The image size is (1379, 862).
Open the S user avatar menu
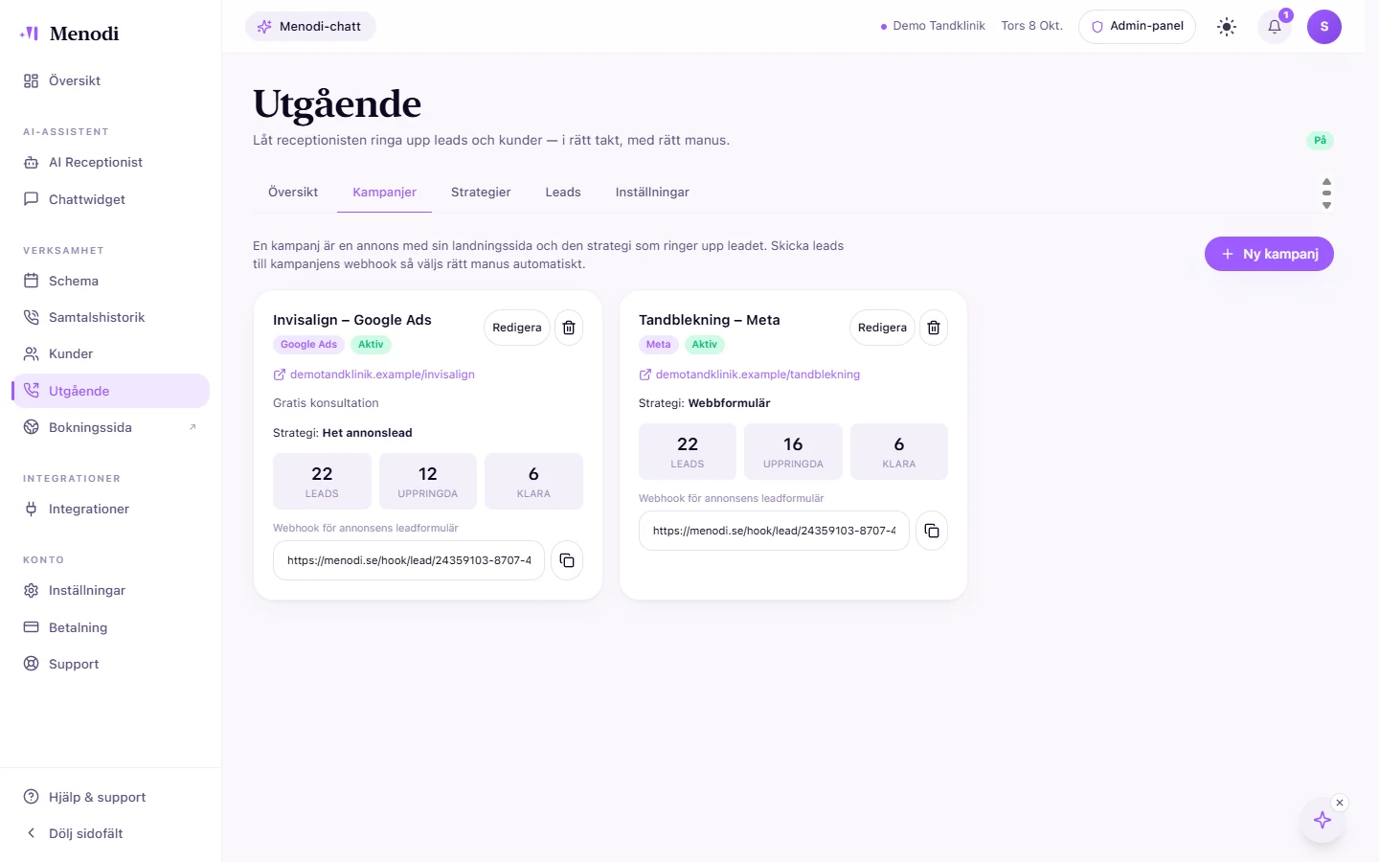coord(1324,27)
